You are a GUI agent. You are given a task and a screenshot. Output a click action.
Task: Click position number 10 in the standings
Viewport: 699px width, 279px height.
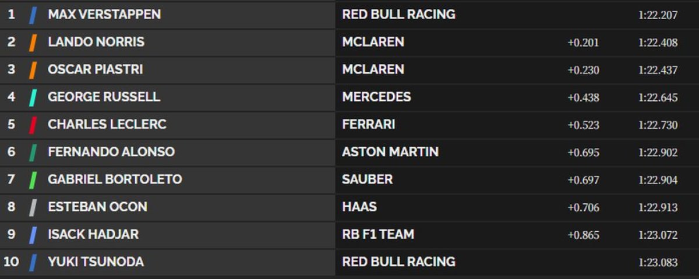[x=11, y=262]
